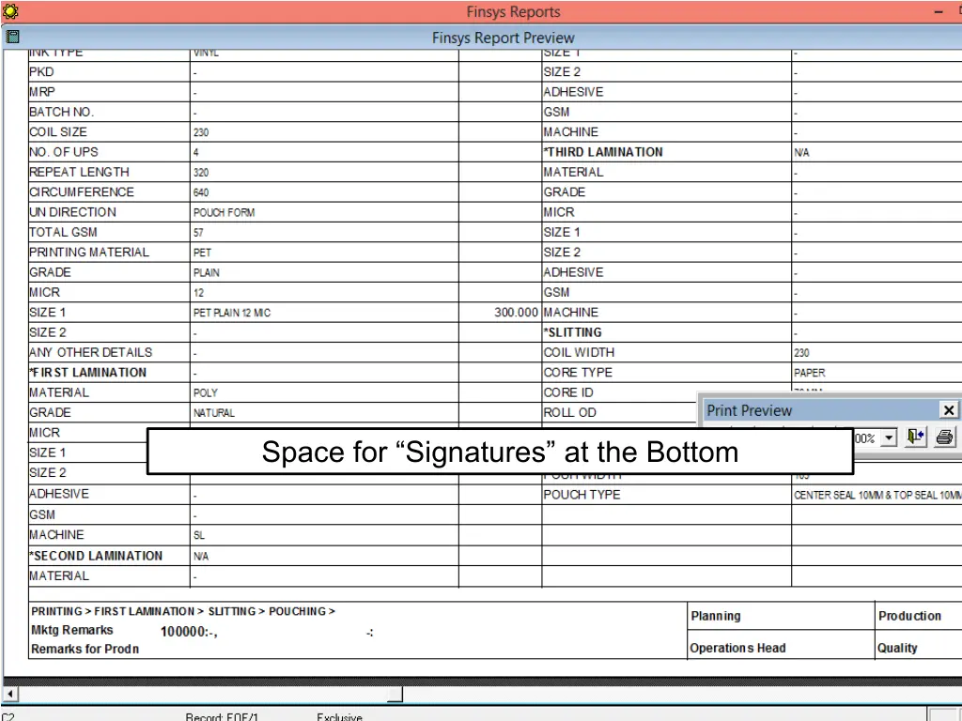Click the Finsys Report Preview window icon
962x721 pixels.
(12, 37)
